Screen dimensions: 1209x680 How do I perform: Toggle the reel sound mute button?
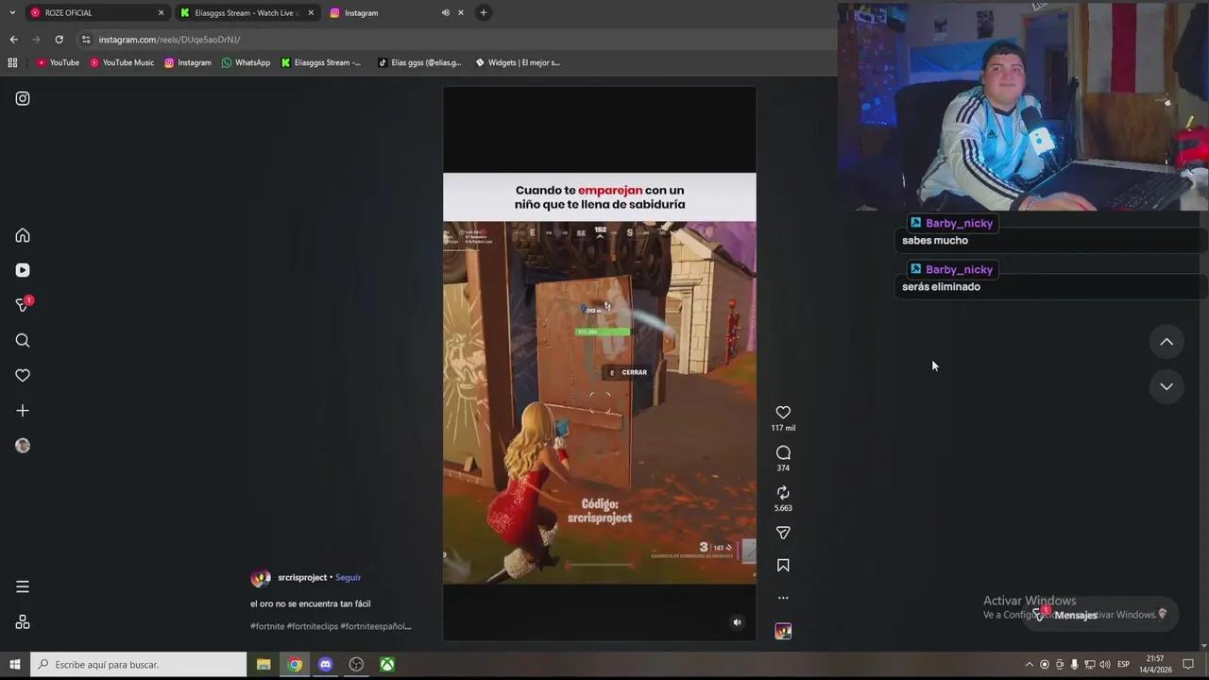[x=738, y=622]
